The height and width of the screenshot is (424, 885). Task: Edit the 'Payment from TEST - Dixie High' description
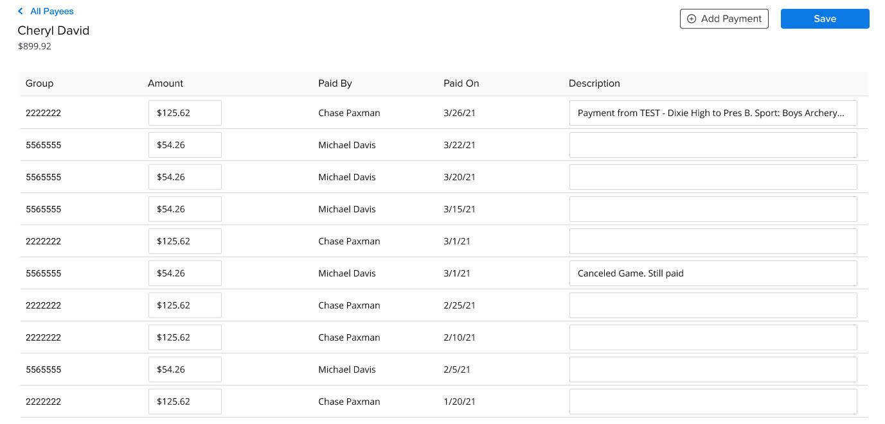click(x=713, y=113)
